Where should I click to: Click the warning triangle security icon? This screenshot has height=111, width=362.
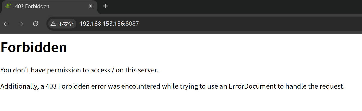pyautogui.click(x=53, y=24)
